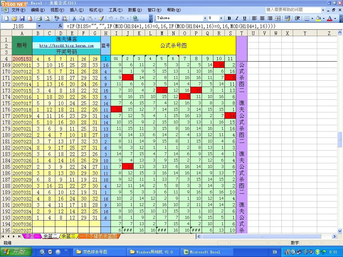The height and width of the screenshot is (257, 343).
Task: Jump to last sheet tab arrow
Action: click(19, 236)
